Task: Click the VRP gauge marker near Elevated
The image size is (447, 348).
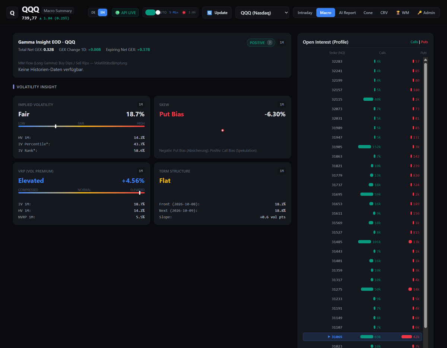Action: [140, 192]
